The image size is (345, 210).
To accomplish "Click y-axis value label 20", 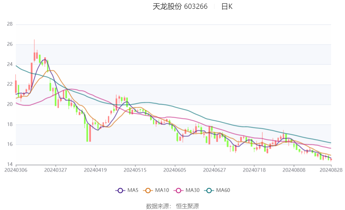I will tap(10, 104).
